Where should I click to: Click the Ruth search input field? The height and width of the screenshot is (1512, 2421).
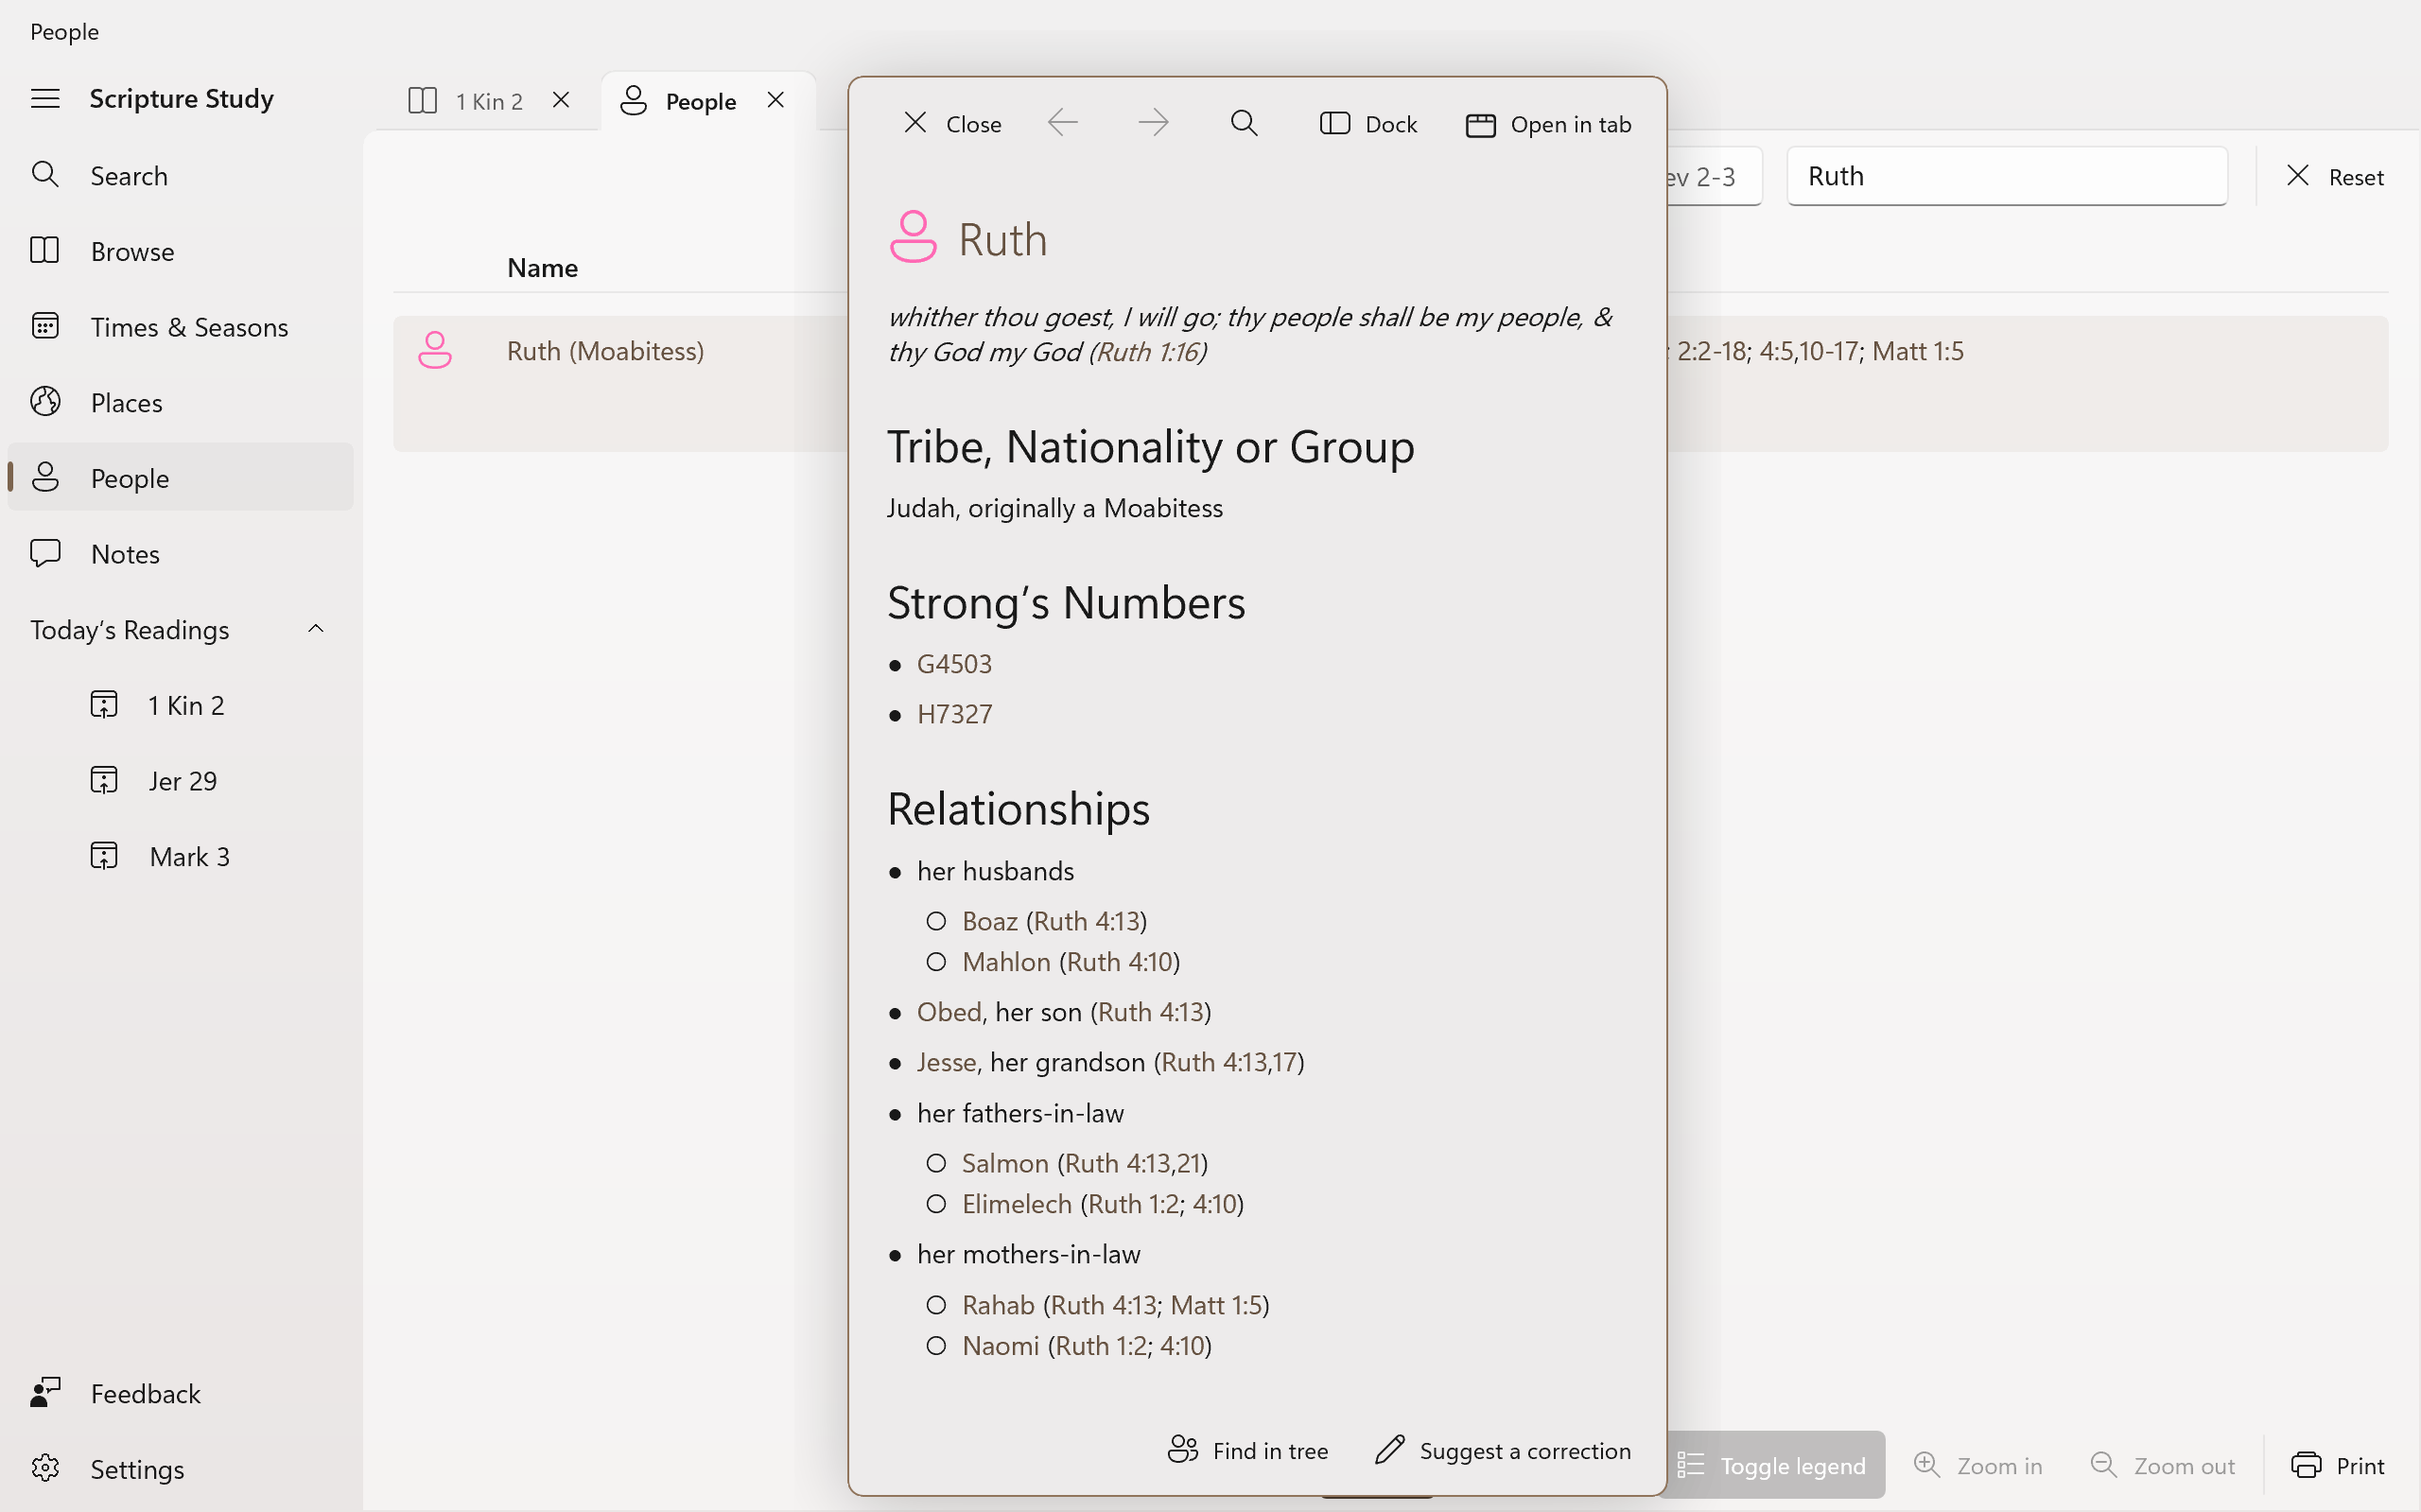coord(2007,176)
